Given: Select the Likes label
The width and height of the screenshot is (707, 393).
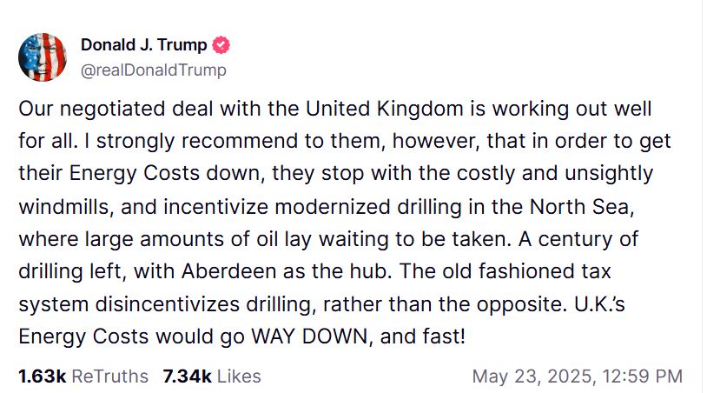Looking at the screenshot, I should (239, 376).
